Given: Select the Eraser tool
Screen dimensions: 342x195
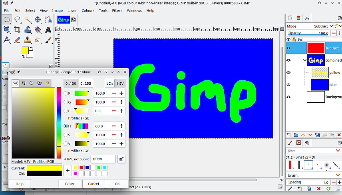Looking at the screenshot, I should coord(17,40).
